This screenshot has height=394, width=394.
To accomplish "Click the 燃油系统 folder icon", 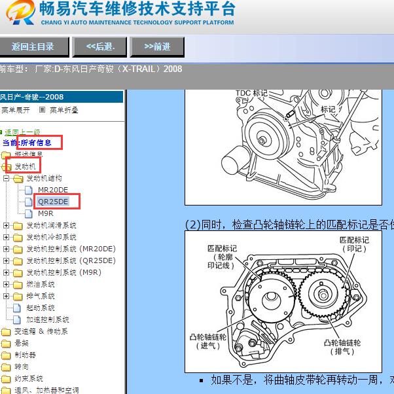I will (x=18, y=285).
